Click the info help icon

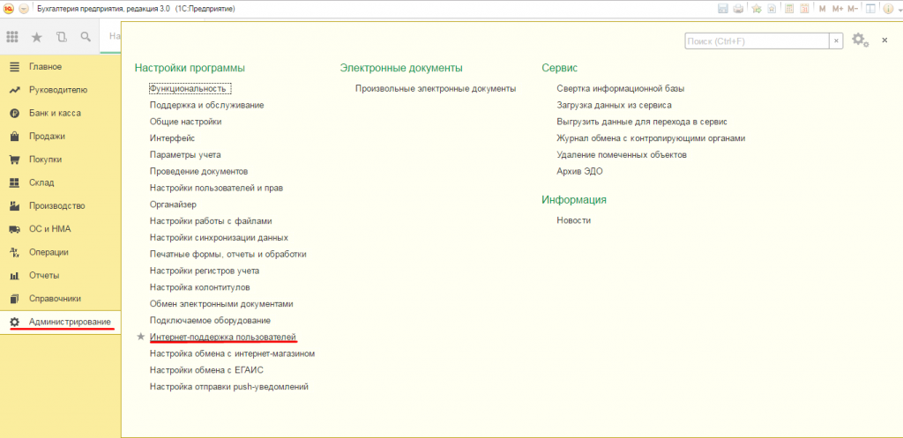889,8
